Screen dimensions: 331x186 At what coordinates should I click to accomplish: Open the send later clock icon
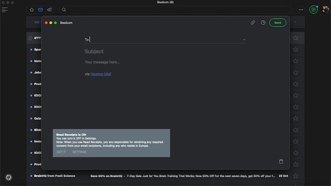pyautogui.click(x=263, y=23)
